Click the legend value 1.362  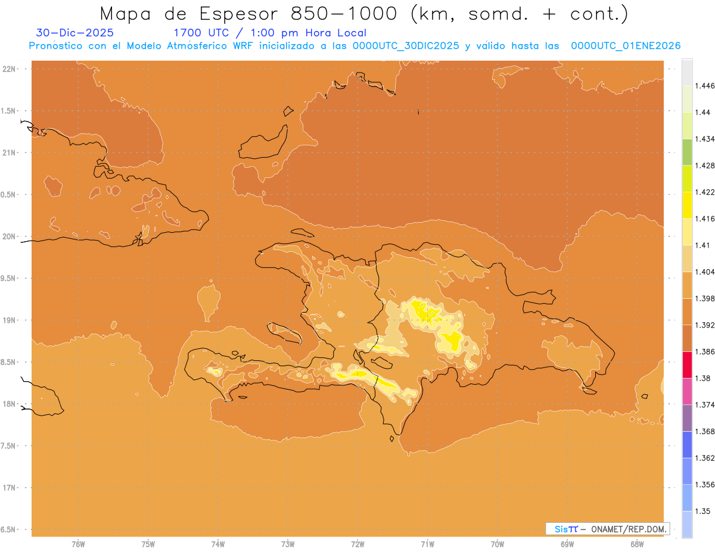[x=705, y=458]
